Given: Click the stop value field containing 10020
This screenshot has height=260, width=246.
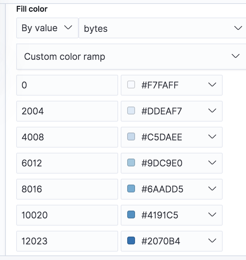Looking at the screenshot, I should pos(67,215).
